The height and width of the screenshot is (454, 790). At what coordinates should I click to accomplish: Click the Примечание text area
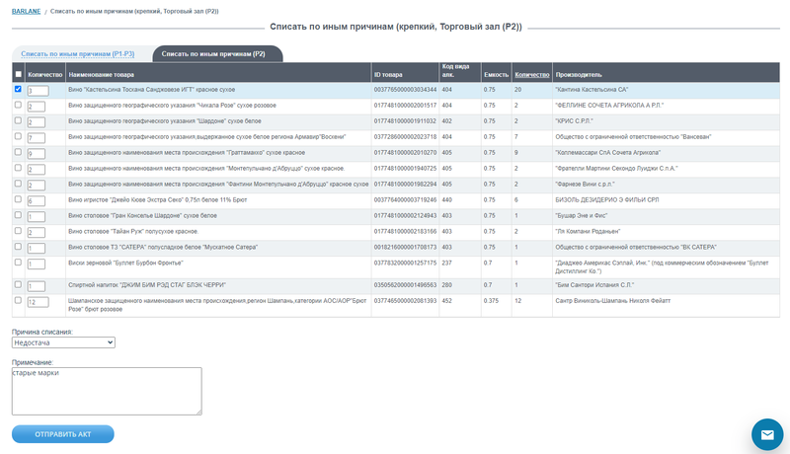pos(107,391)
